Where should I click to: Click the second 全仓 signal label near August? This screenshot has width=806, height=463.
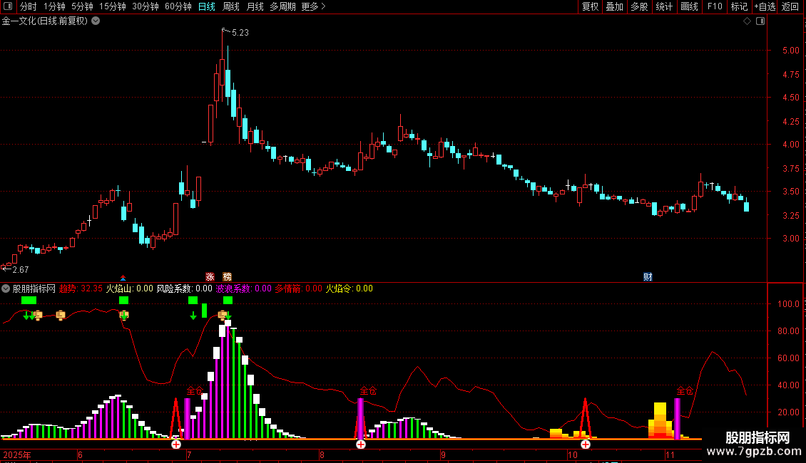(368, 390)
